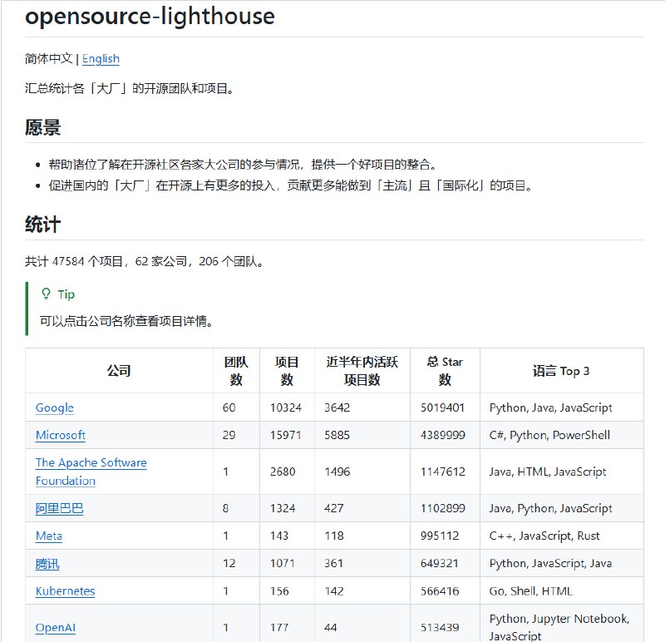Screen dimensions: 665x642
Task: Click the lightbulb icon in the Tip box
Action: pos(44,294)
